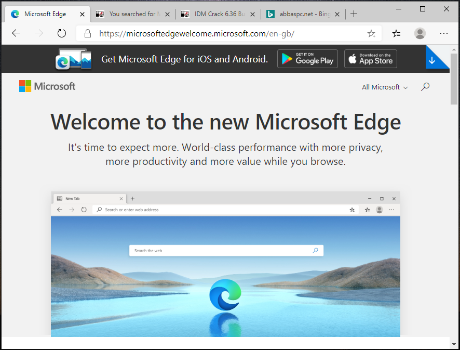This screenshot has height=350, width=460.
Task: Close the Microsoft Edge tab
Action: point(83,14)
